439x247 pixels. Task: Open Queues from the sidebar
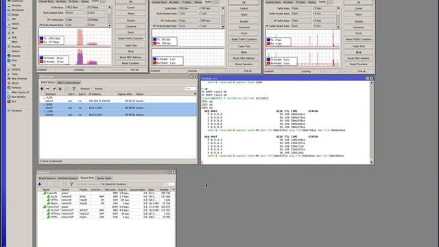click(15, 56)
